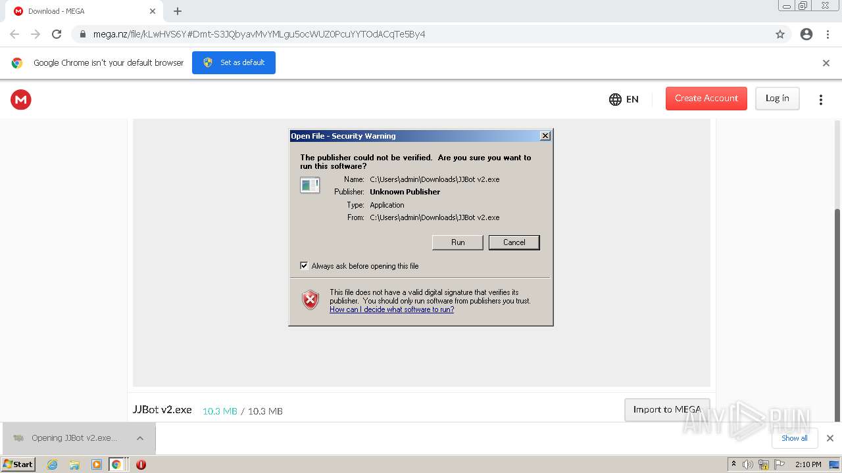Click the JJBot v2.exe file name text
842x473 pixels.
(162, 409)
